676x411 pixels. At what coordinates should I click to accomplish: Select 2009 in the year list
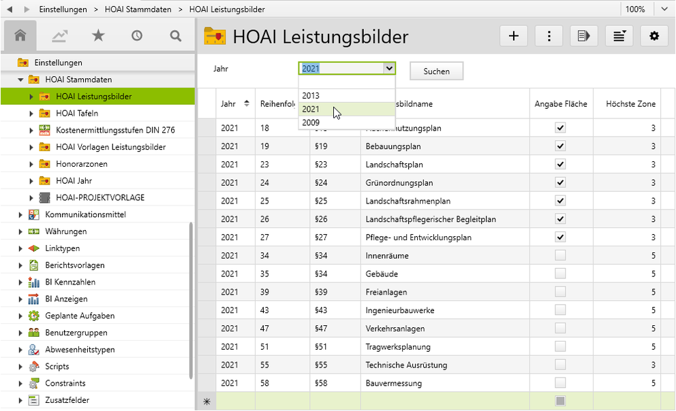point(347,122)
